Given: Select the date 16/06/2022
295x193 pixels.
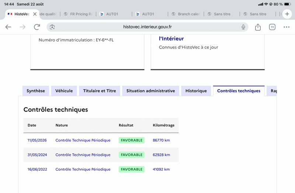Looking at the screenshot, I should point(37,169).
